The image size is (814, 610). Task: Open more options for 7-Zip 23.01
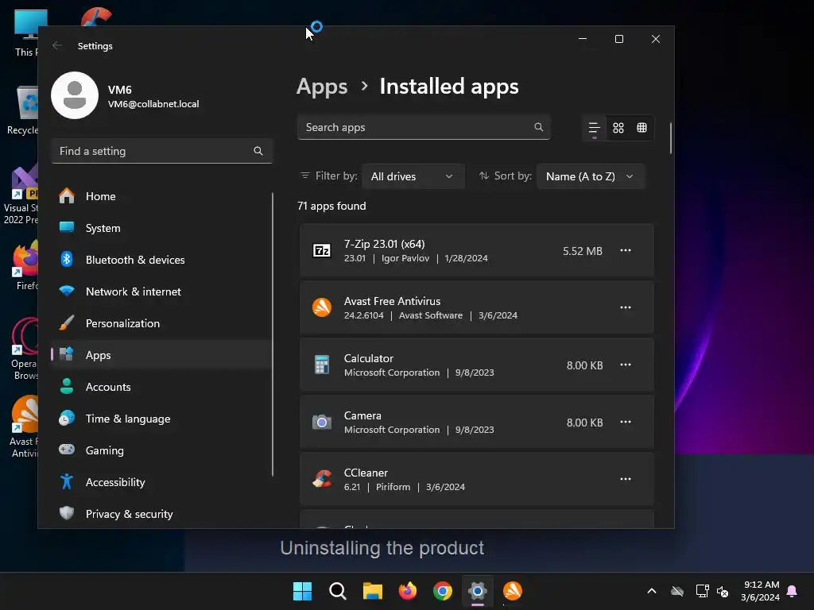[x=626, y=250]
